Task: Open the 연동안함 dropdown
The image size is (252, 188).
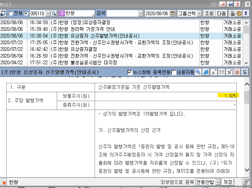Action: [x=218, y=182]
